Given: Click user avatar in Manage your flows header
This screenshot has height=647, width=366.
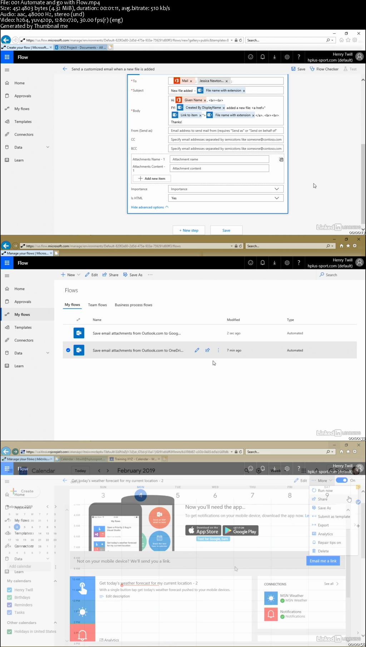Looking at the screenshot, I should coord(360,263).
